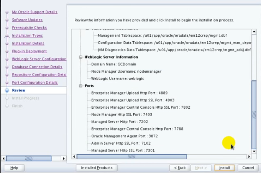261x173 pixels.
Task: Click the Installation Details step bullet
Action: click(x=7, y=44)
